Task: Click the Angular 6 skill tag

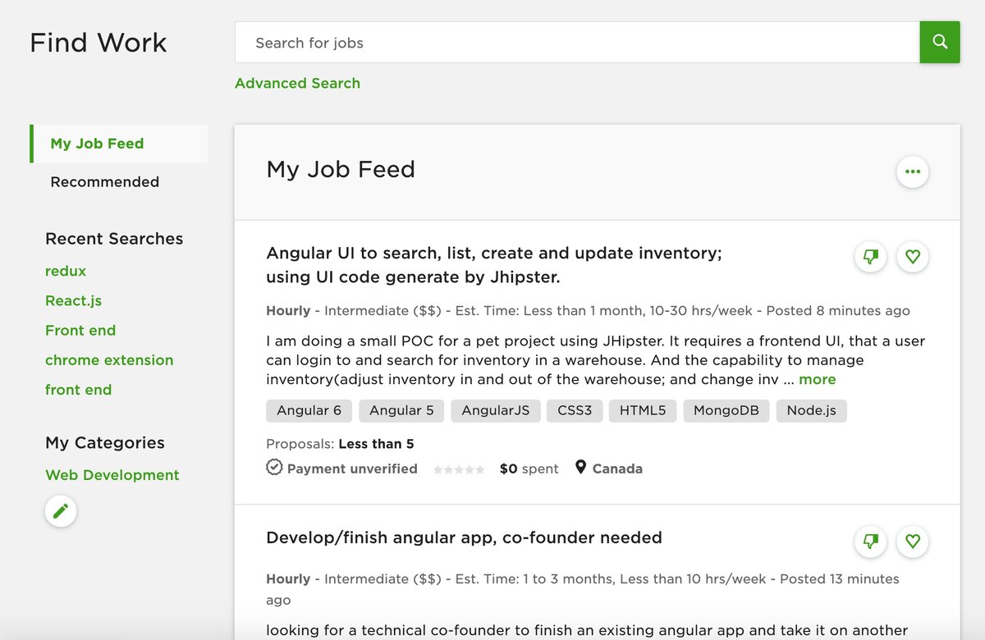Action: click(x=309, y=410)
